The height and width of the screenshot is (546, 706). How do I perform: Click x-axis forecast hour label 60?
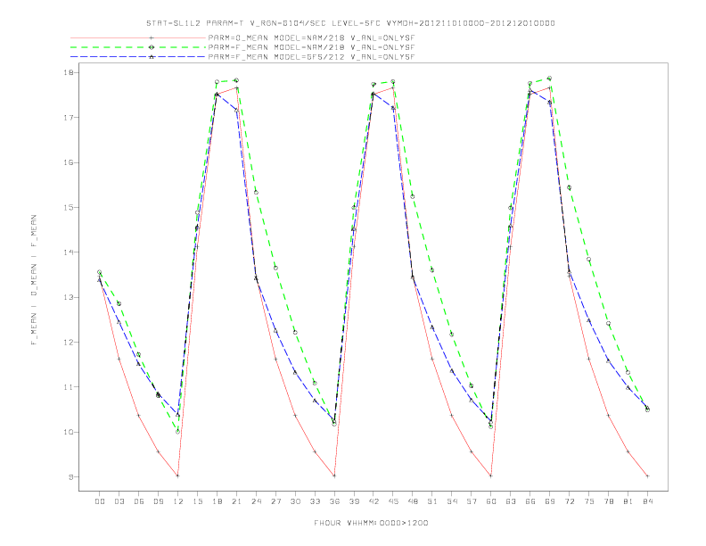[x=491, y=501]
